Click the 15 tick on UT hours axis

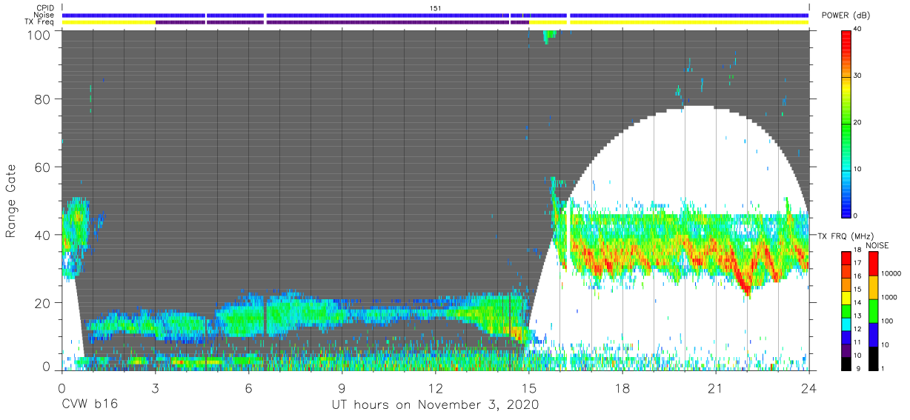[528, 387]
